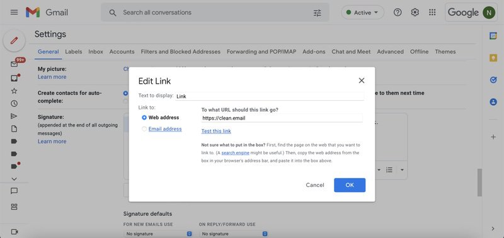The width and height of the screenshot is (504, 238).
Task: Click the page vertical scrollbar
Action: pyautogui.click(x=479, y=183)
